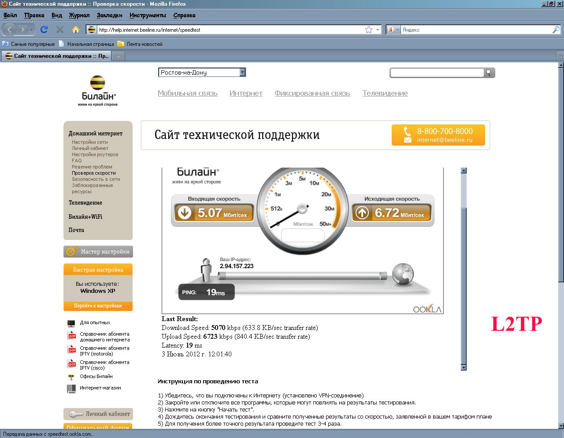Open Настройки сети in sidebar
Viewport: 564px width, 438px height.
(x=90, y=142)
